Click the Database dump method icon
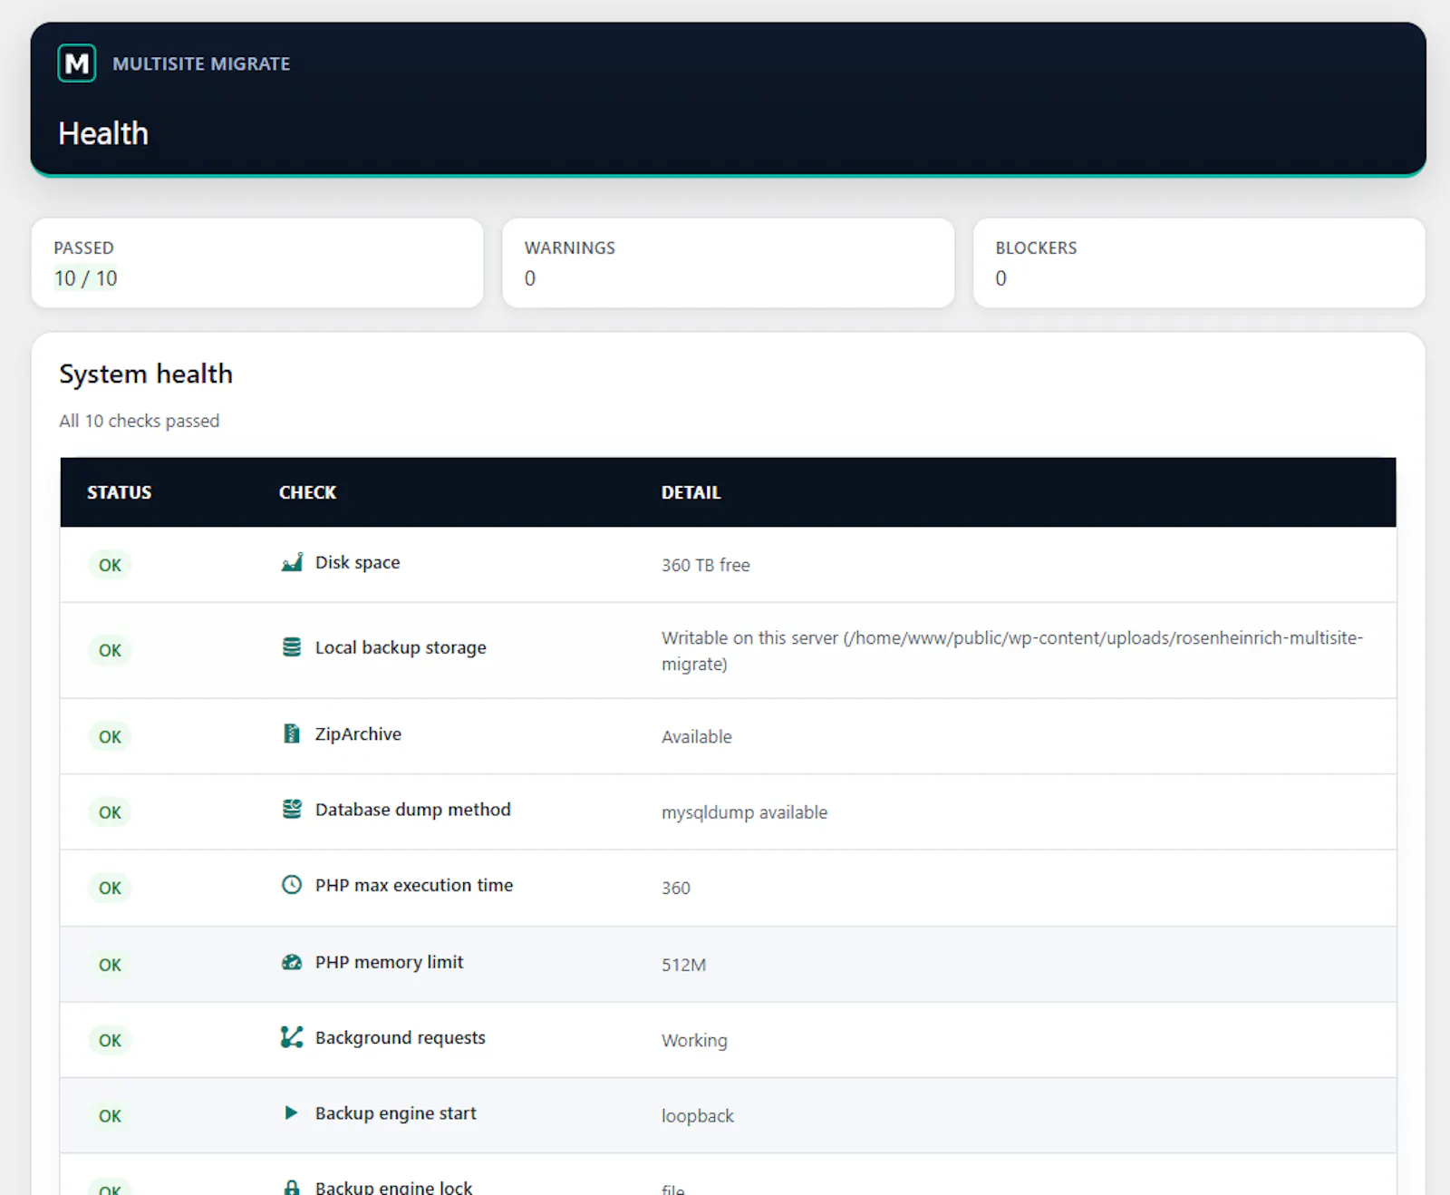1450x1195 pixels. [x=292, y=809]
